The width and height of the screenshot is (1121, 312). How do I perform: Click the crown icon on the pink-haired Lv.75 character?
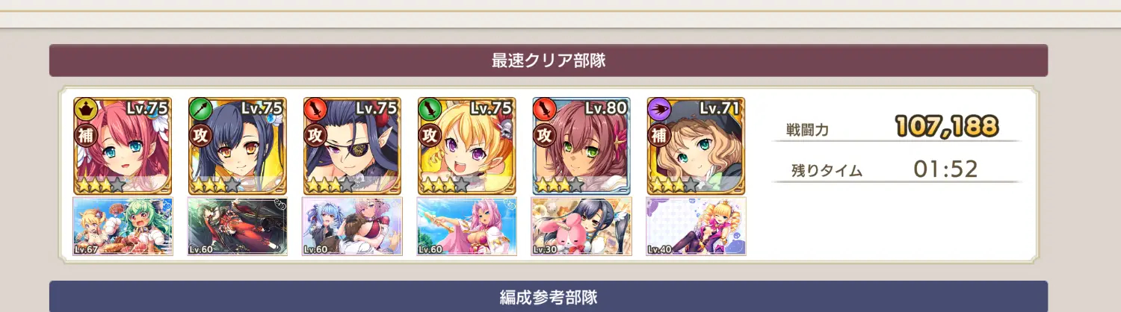(84, 109)
